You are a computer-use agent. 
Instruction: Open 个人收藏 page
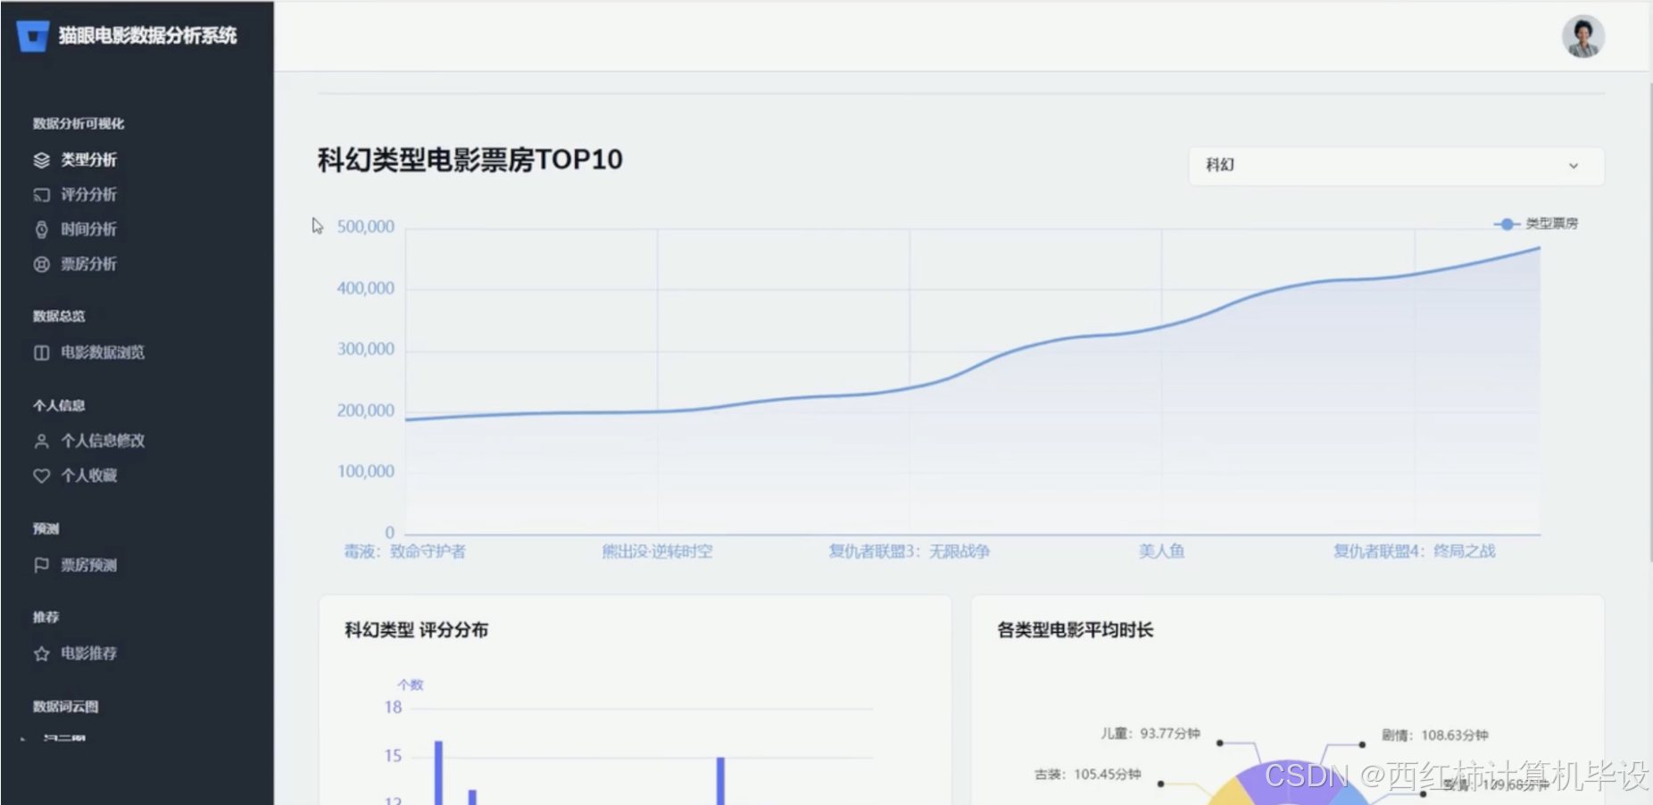click(x=88, y=476)
